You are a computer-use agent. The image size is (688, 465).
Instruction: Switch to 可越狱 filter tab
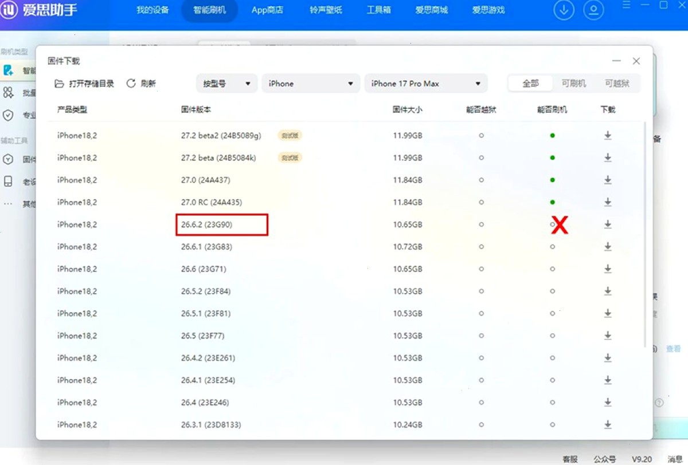pyautogui.click(x=617, y=84)
